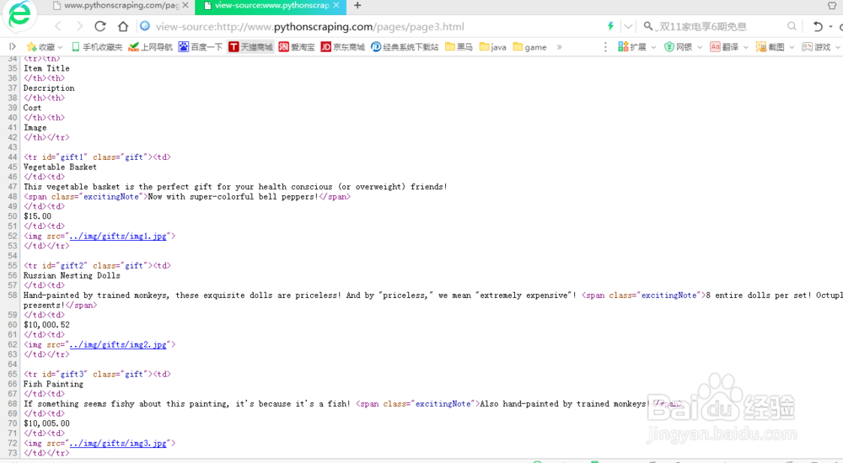Screen dimensions: 843x463
Task: Reload the current page
Action: (x=100, y=26)
